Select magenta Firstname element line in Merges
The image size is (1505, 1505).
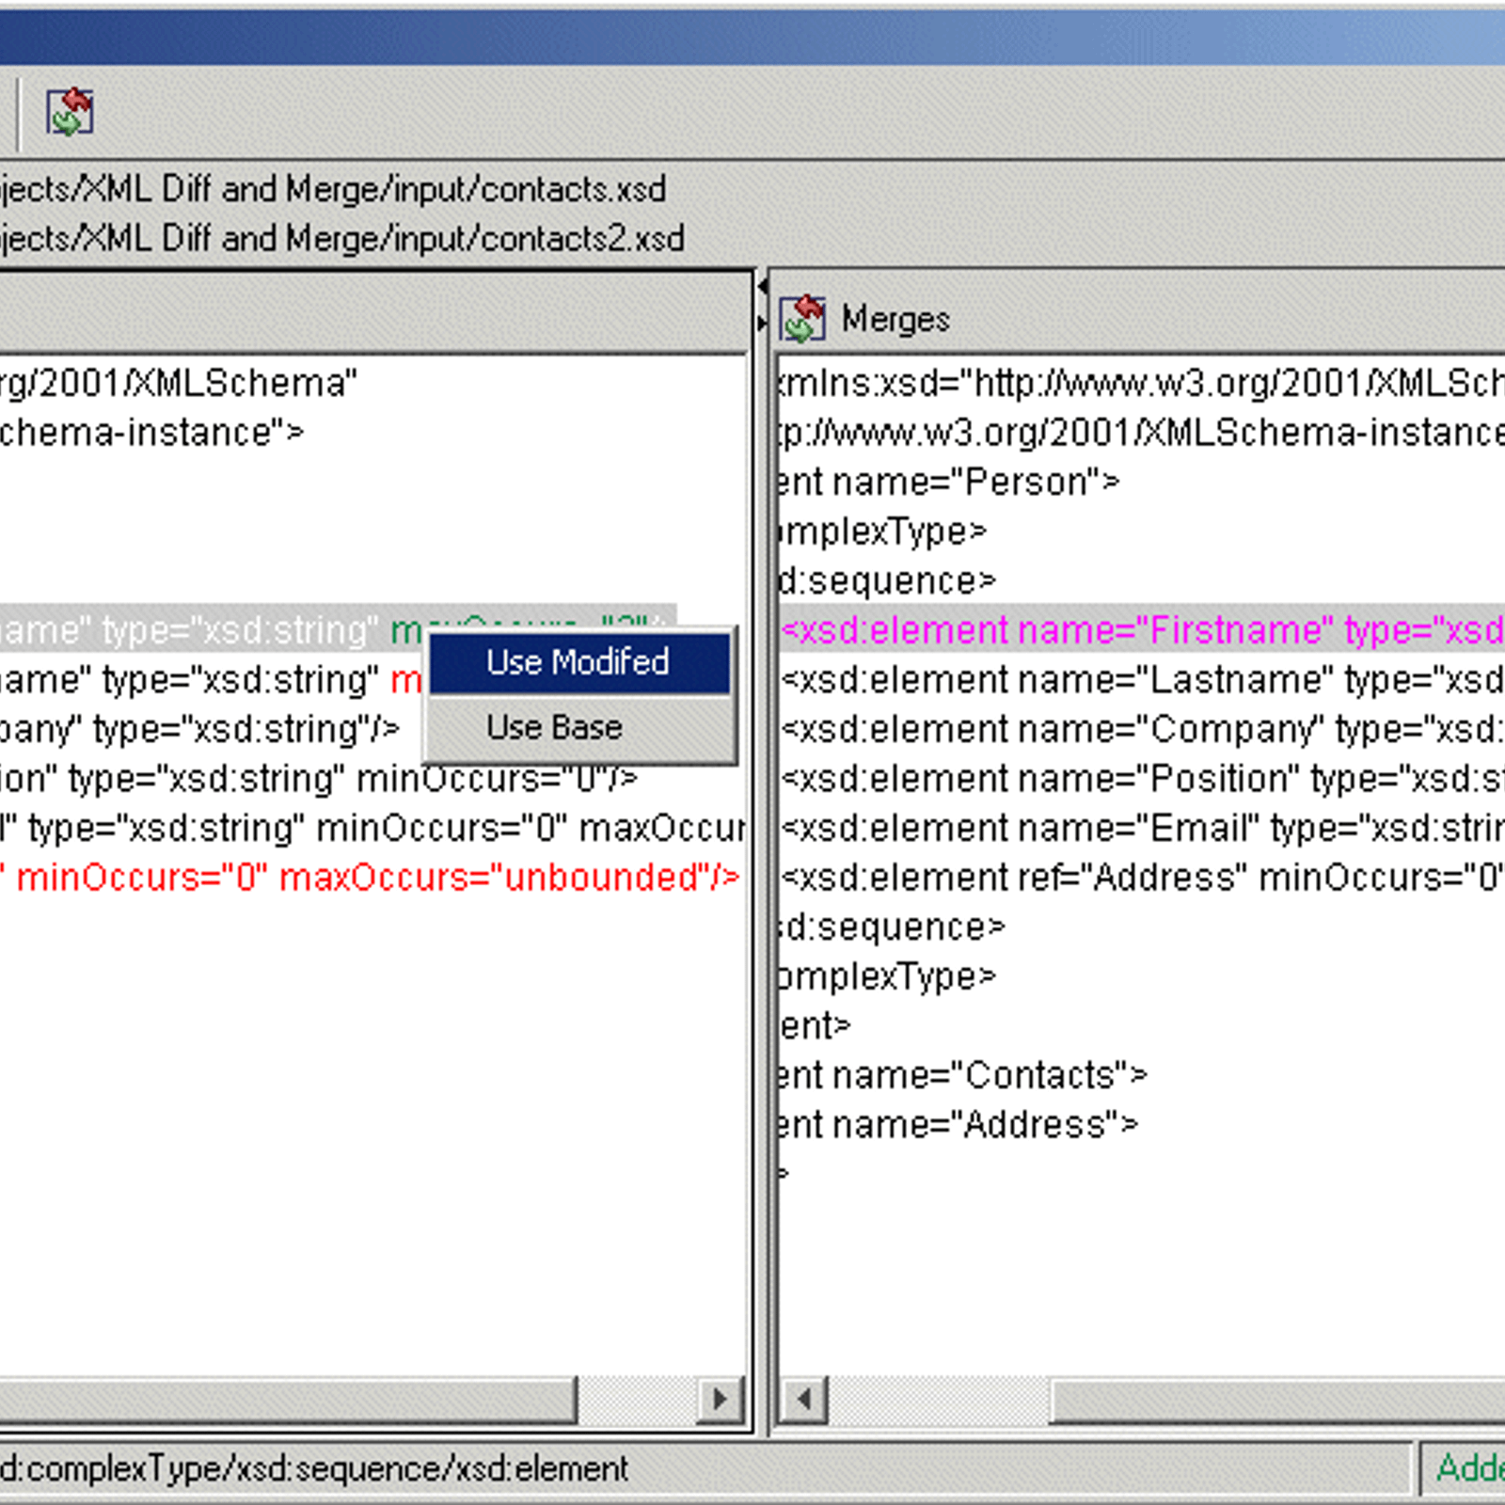(1142, 629)
